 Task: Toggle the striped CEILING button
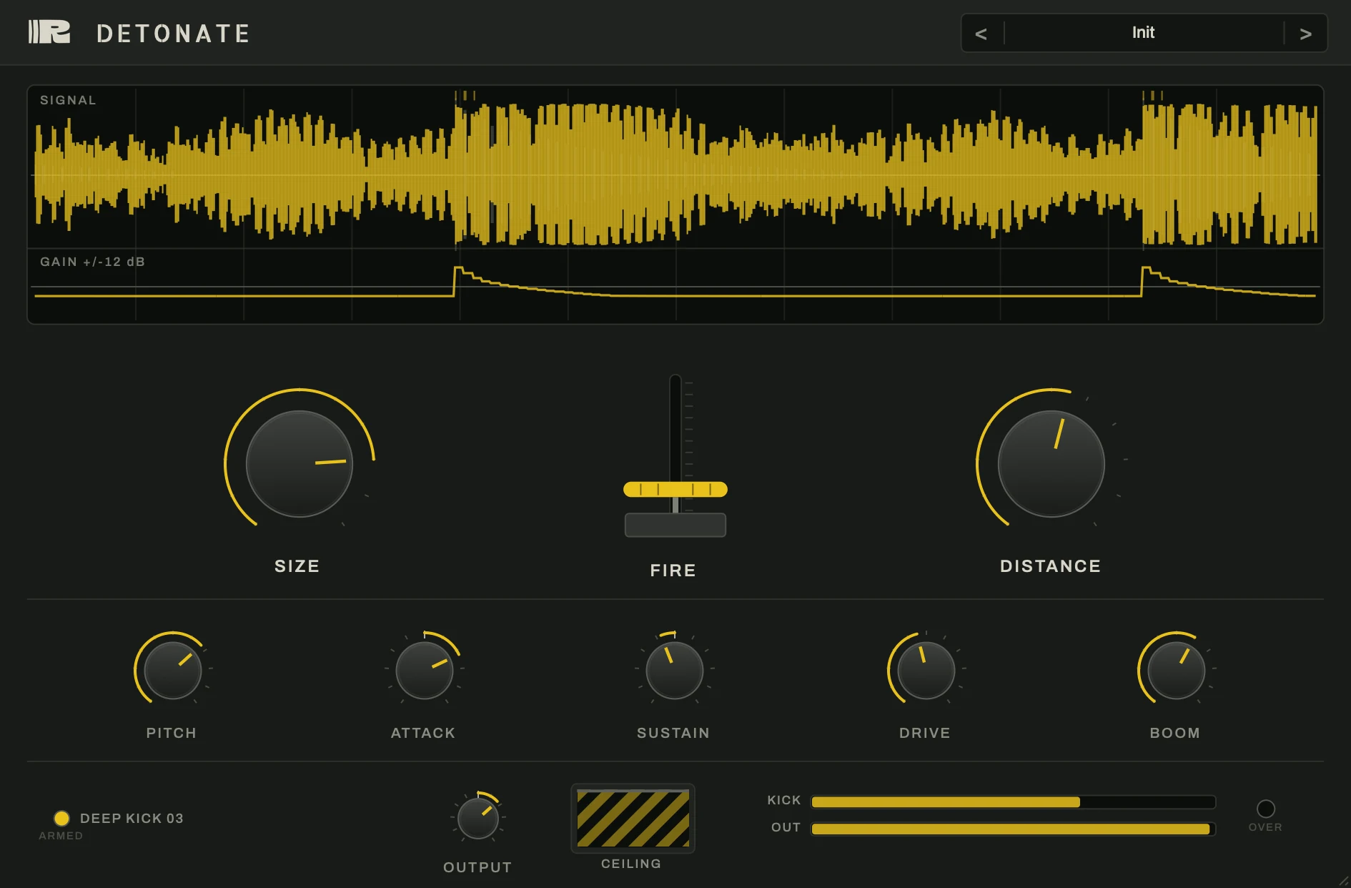[633, 818]
